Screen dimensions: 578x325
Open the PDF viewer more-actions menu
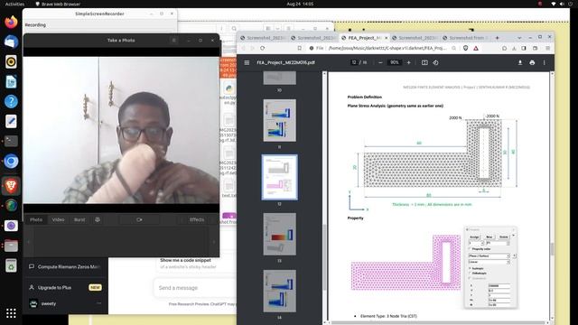click(x=544, y=62)
